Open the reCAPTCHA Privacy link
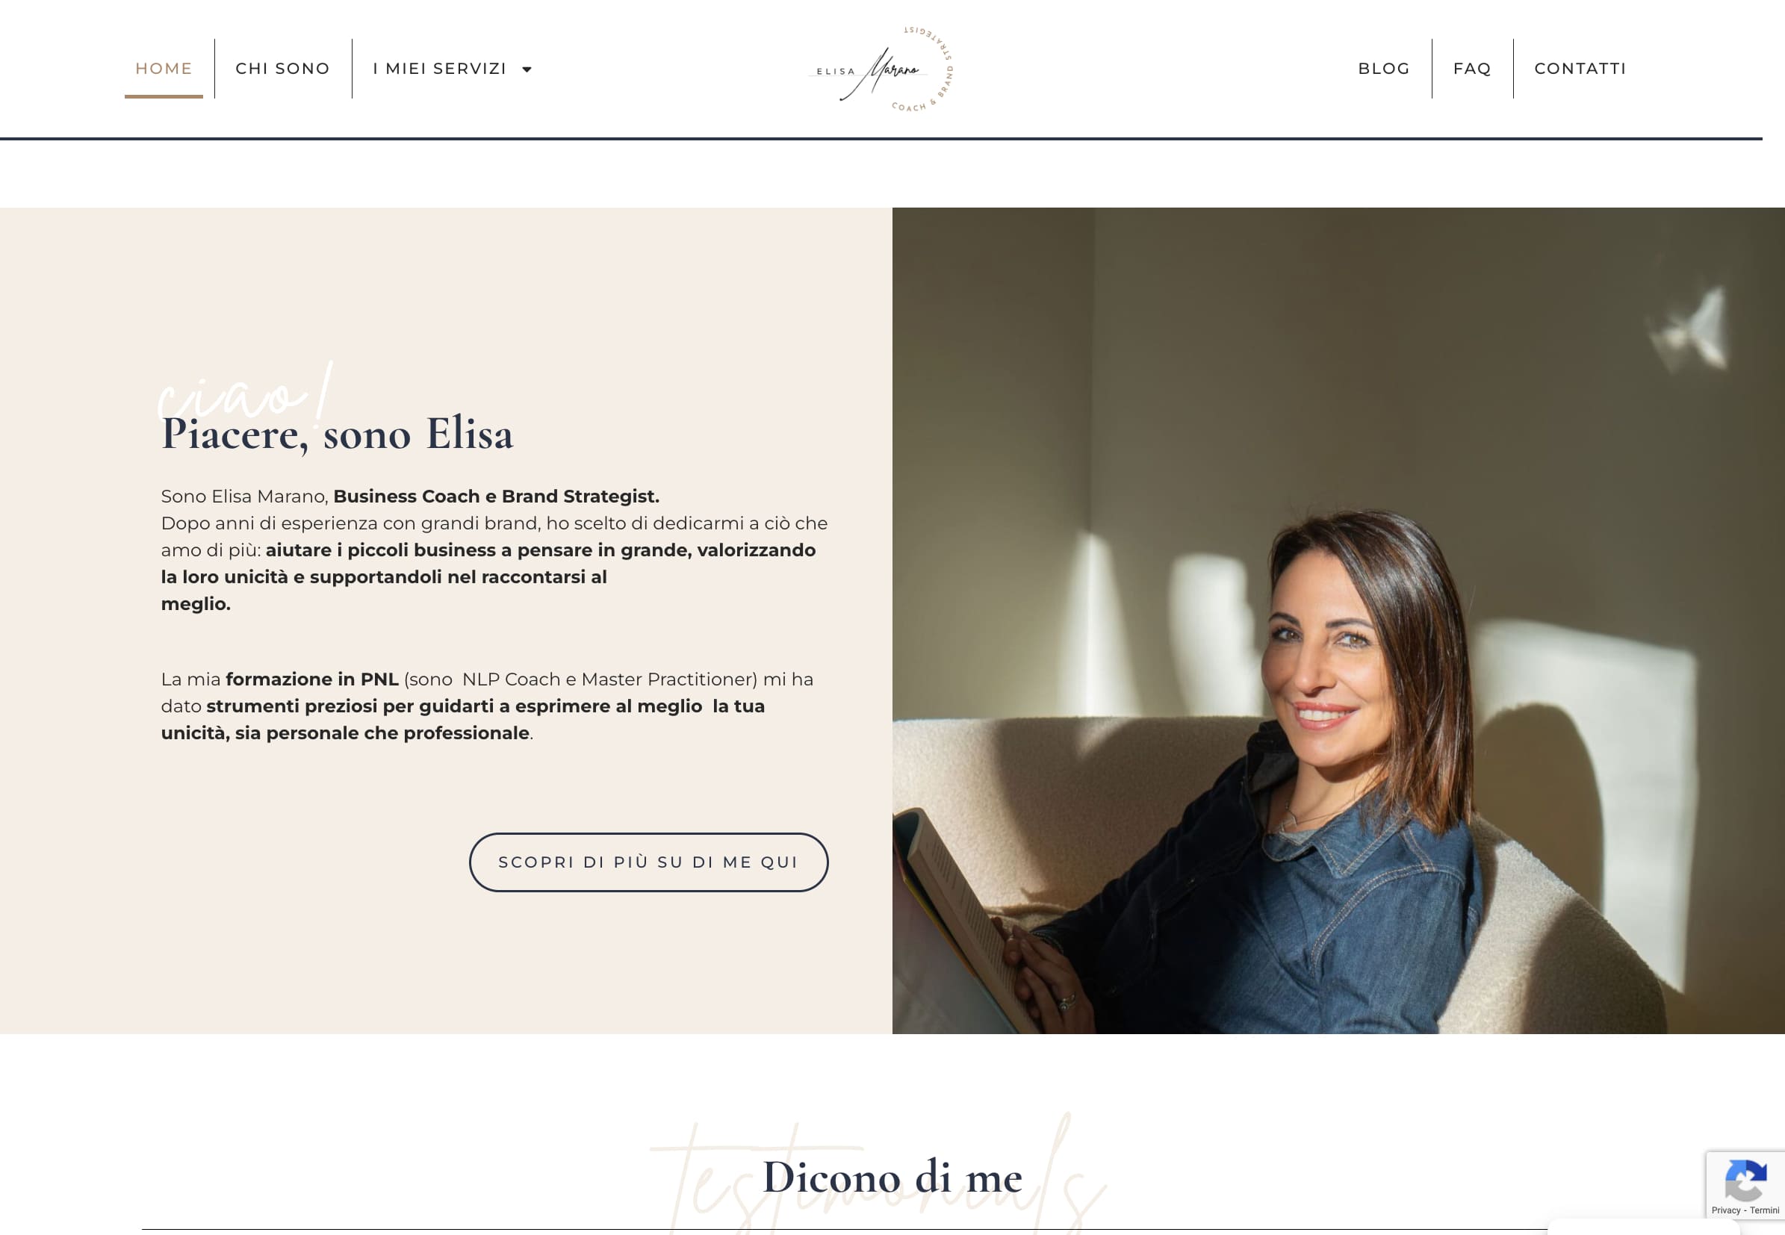The height and width of the screenshot is (1235, 1785). (1725, 1210)
